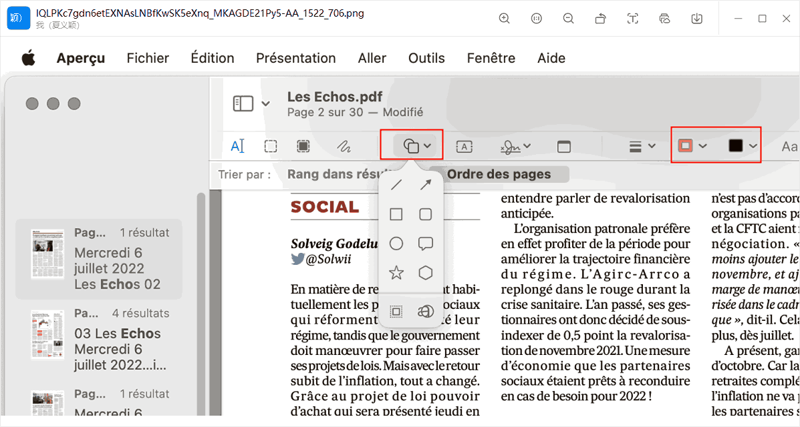This screenshot has width=800, height=427.
Task: Toggle the sidebar view button
Action: (x=243, y=103)
